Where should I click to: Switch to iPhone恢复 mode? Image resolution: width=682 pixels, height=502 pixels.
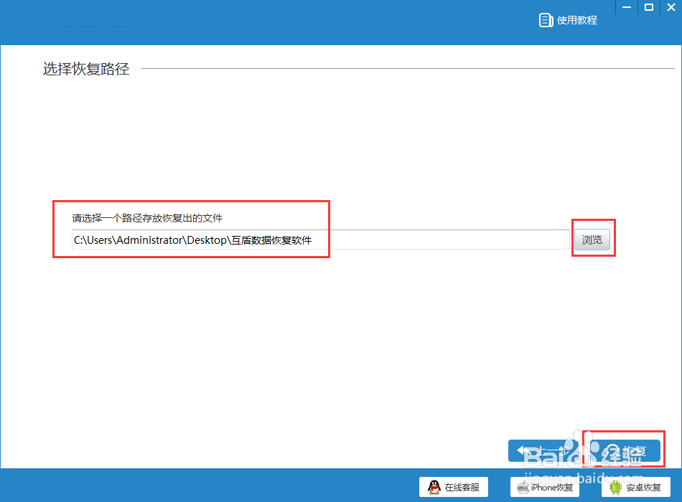coord(544,487)
